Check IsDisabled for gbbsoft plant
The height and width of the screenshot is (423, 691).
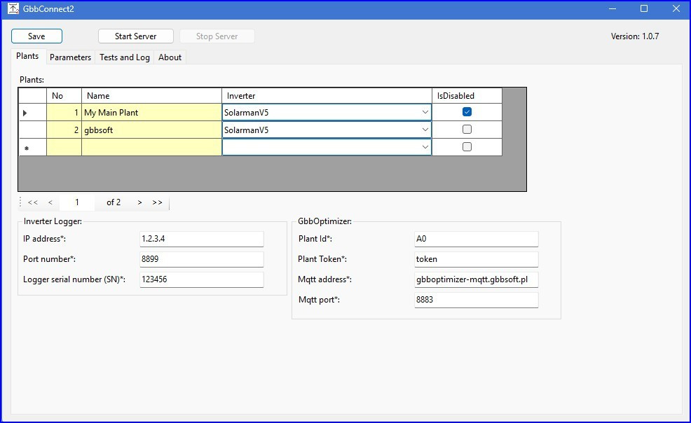coord(467,130)
